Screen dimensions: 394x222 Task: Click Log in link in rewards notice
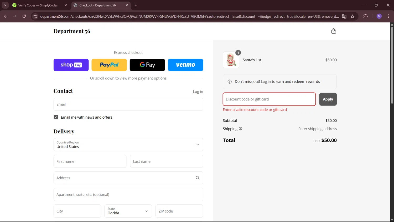coord(266,82)
